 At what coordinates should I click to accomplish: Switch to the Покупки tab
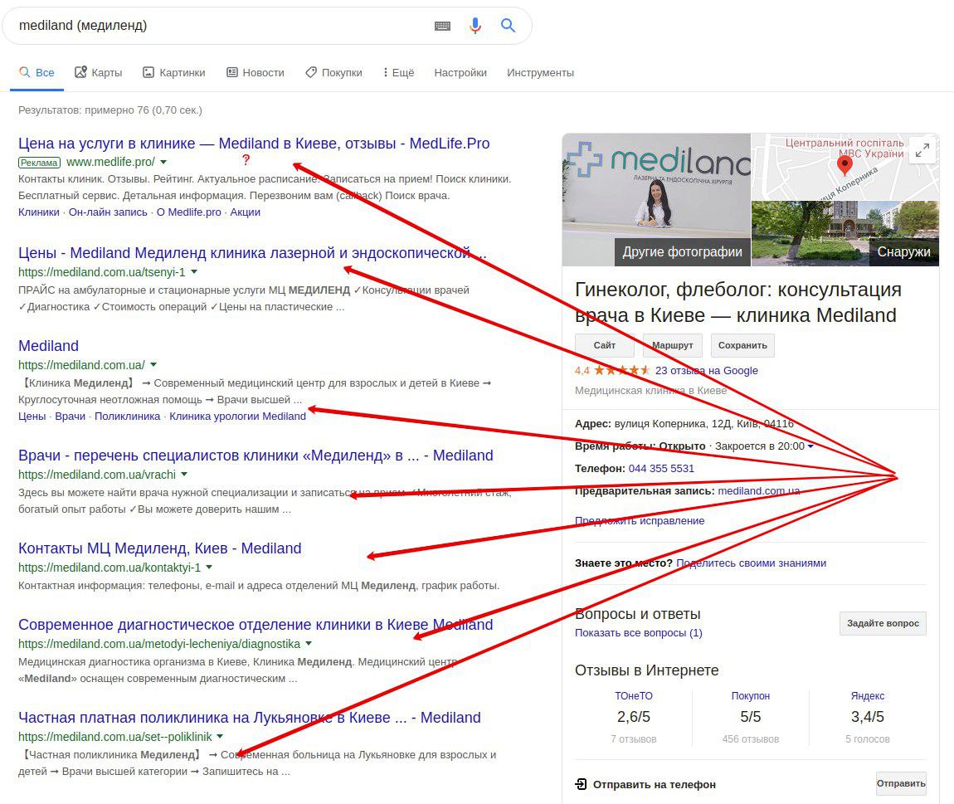tap(333, 72)
